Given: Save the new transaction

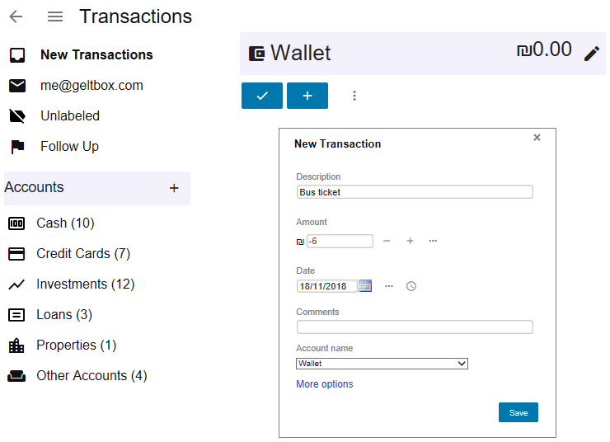Looking at the screenshot, I should coord(518,412).
